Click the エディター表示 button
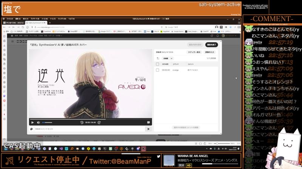The height and width of the screenshot is (169, 302). [x=194, y=52]
